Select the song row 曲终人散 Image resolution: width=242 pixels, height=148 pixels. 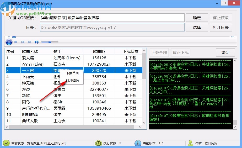point(74,121)
